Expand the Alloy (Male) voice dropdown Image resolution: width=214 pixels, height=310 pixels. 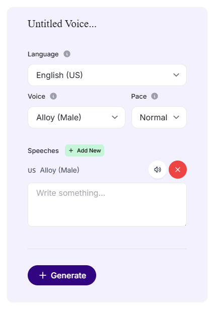(77, 117)
